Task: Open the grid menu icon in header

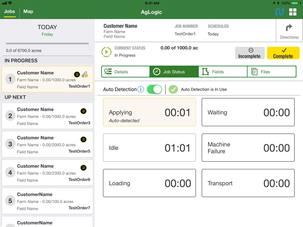Action: (x=293, y=12)
